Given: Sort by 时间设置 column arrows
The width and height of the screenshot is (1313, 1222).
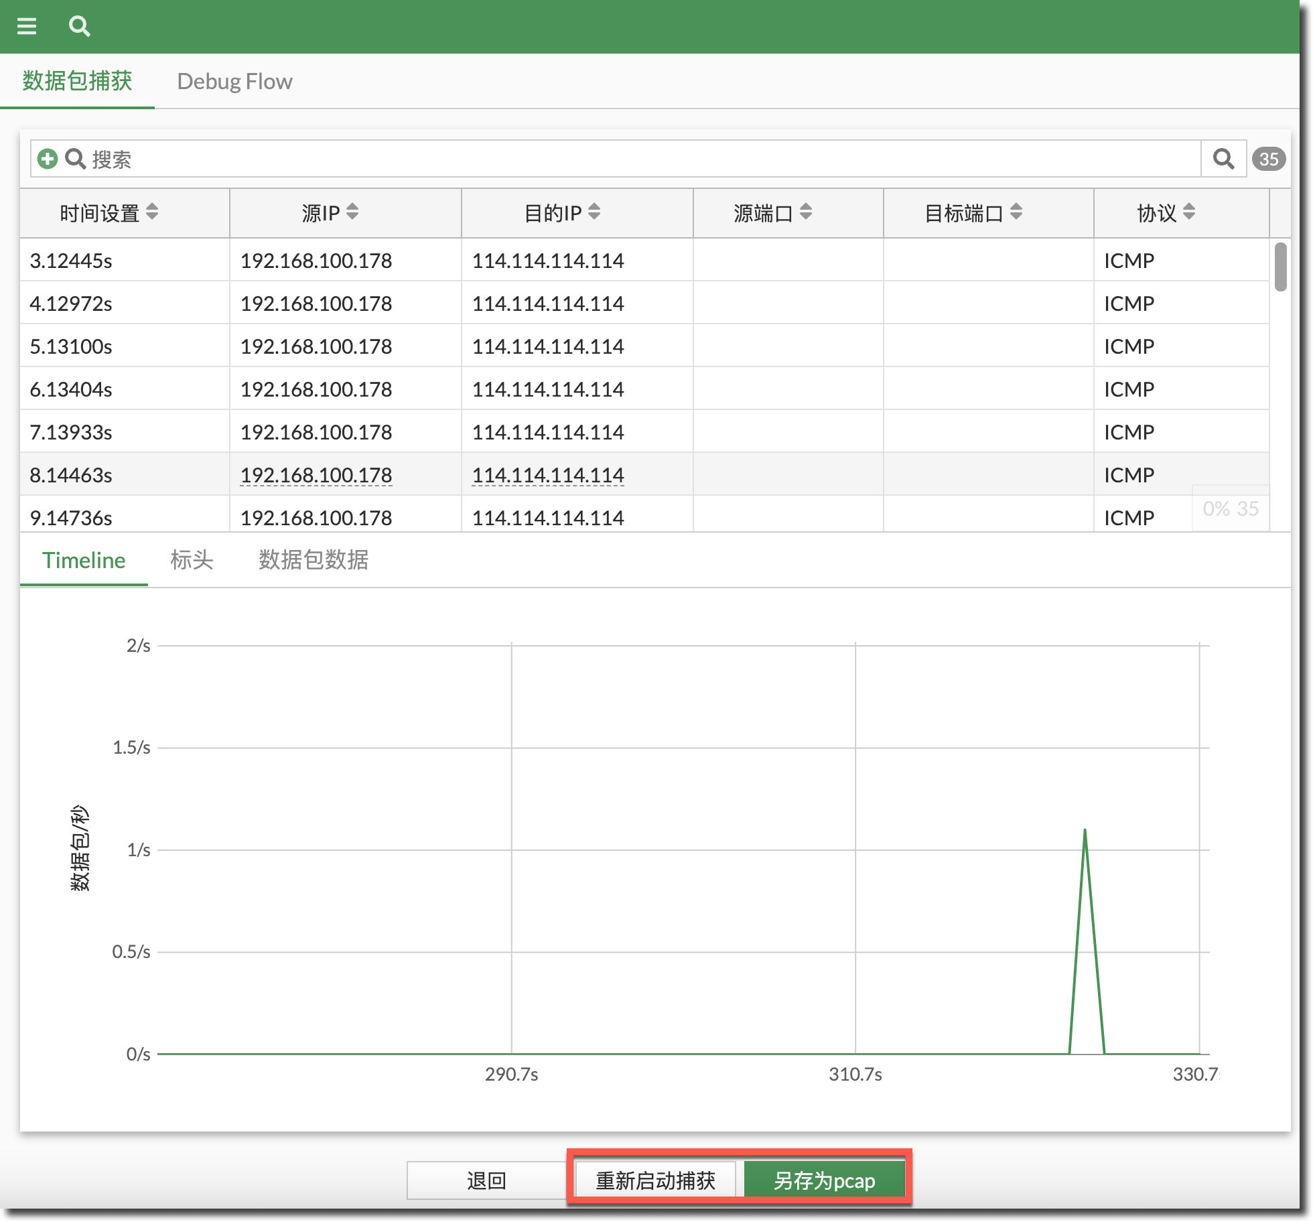Looking at the screenshot, I should click(152, 212).
